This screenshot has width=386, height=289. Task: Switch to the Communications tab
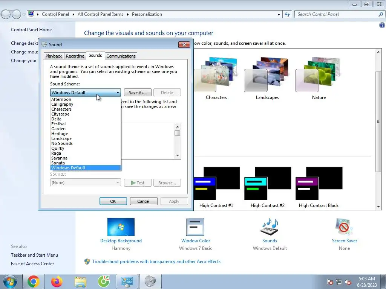tap(121, 56)
